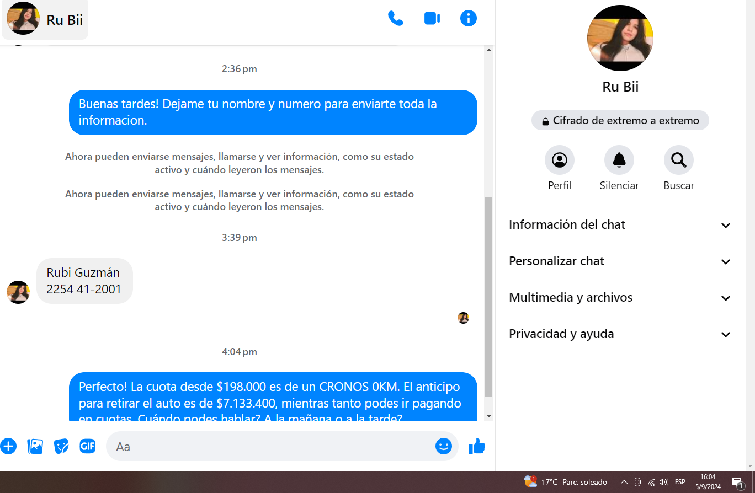
Task: Open Ru Bii's profile via Perfil icon
Action: point(560,160)
